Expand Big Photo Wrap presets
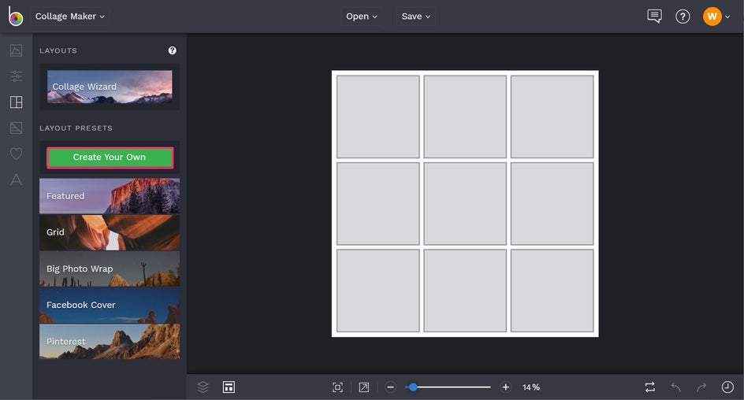 pyautogui.click(x=110, y=269)
